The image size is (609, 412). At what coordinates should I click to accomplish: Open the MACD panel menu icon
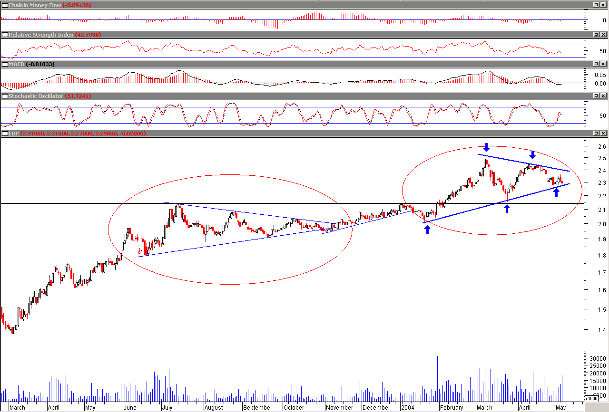[5, 64]
